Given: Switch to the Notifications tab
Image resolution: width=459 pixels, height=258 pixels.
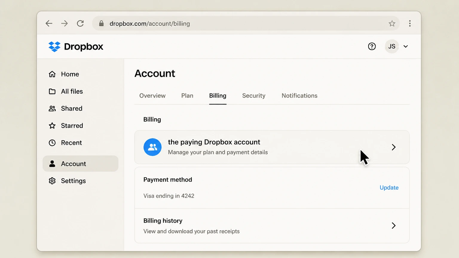Looking at the screenshot, I should [x=299, y=96].
